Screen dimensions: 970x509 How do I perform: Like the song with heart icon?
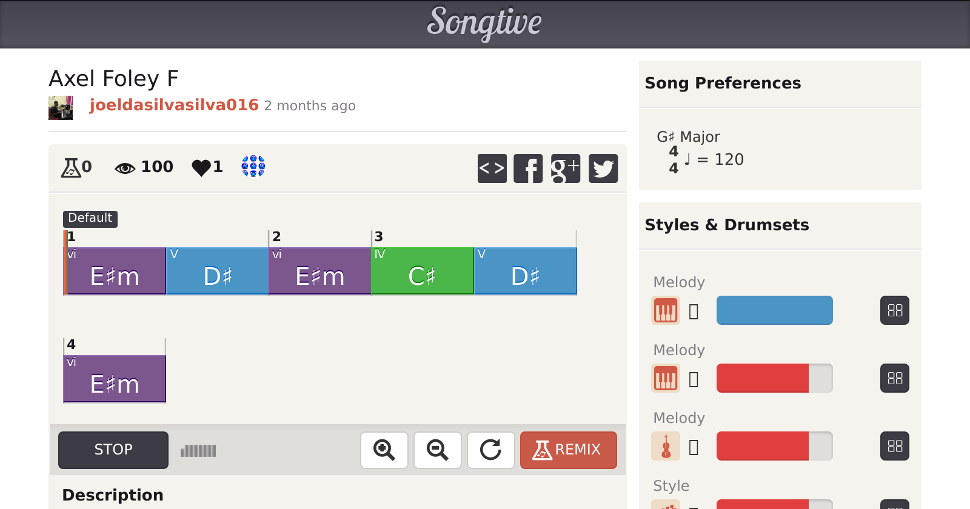[201, 167]
